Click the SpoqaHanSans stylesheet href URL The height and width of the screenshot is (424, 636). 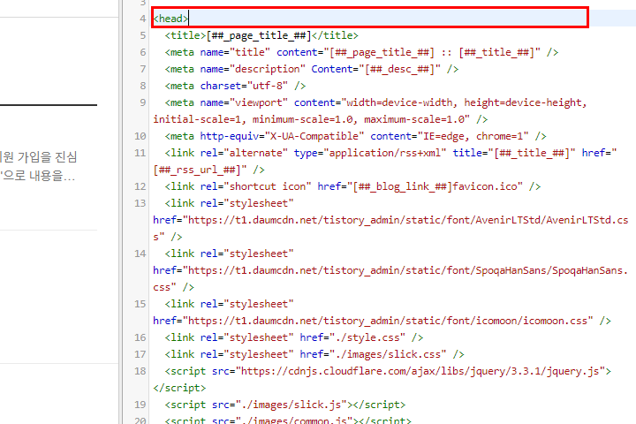click(x=390, y=270)
